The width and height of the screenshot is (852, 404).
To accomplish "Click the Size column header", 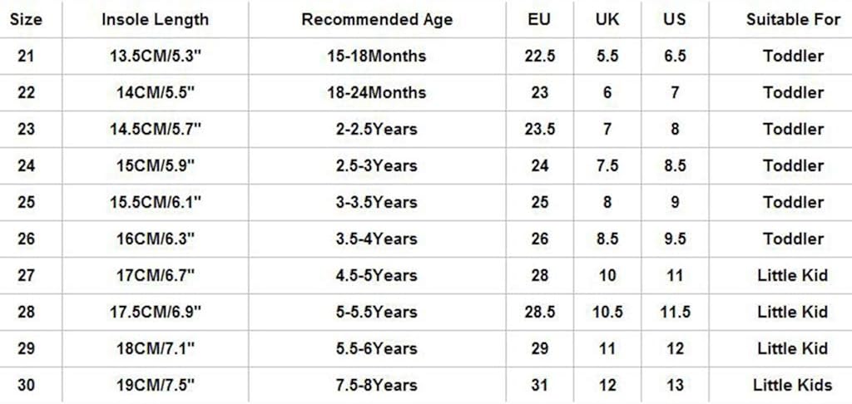I will 26,19.
